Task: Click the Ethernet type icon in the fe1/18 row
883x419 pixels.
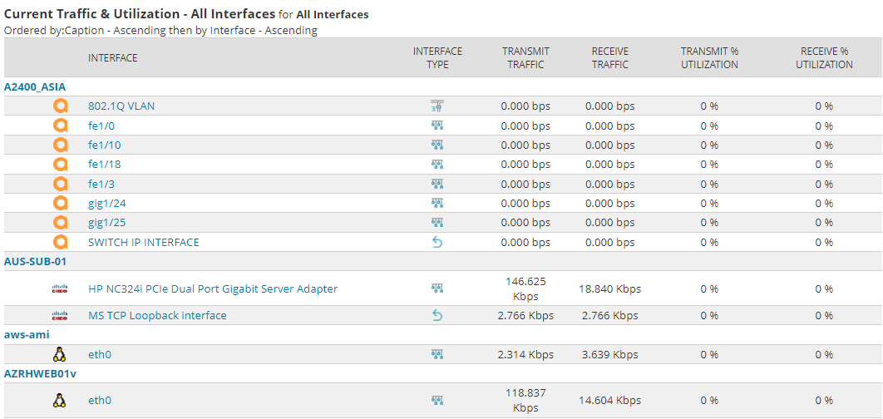Action: [437, 165]
